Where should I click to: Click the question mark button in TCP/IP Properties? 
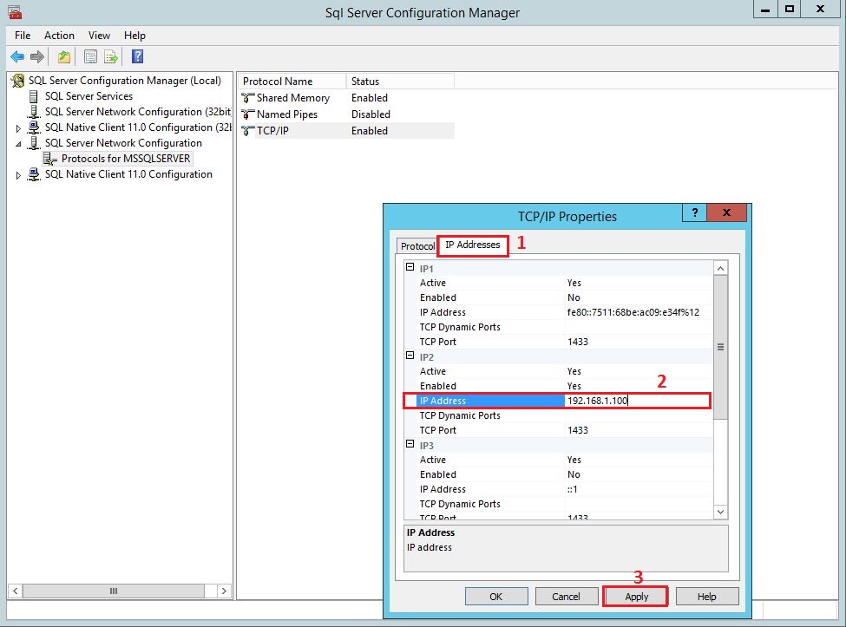[694, 212]
